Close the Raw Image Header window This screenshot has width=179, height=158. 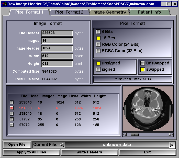pos(175,4)
